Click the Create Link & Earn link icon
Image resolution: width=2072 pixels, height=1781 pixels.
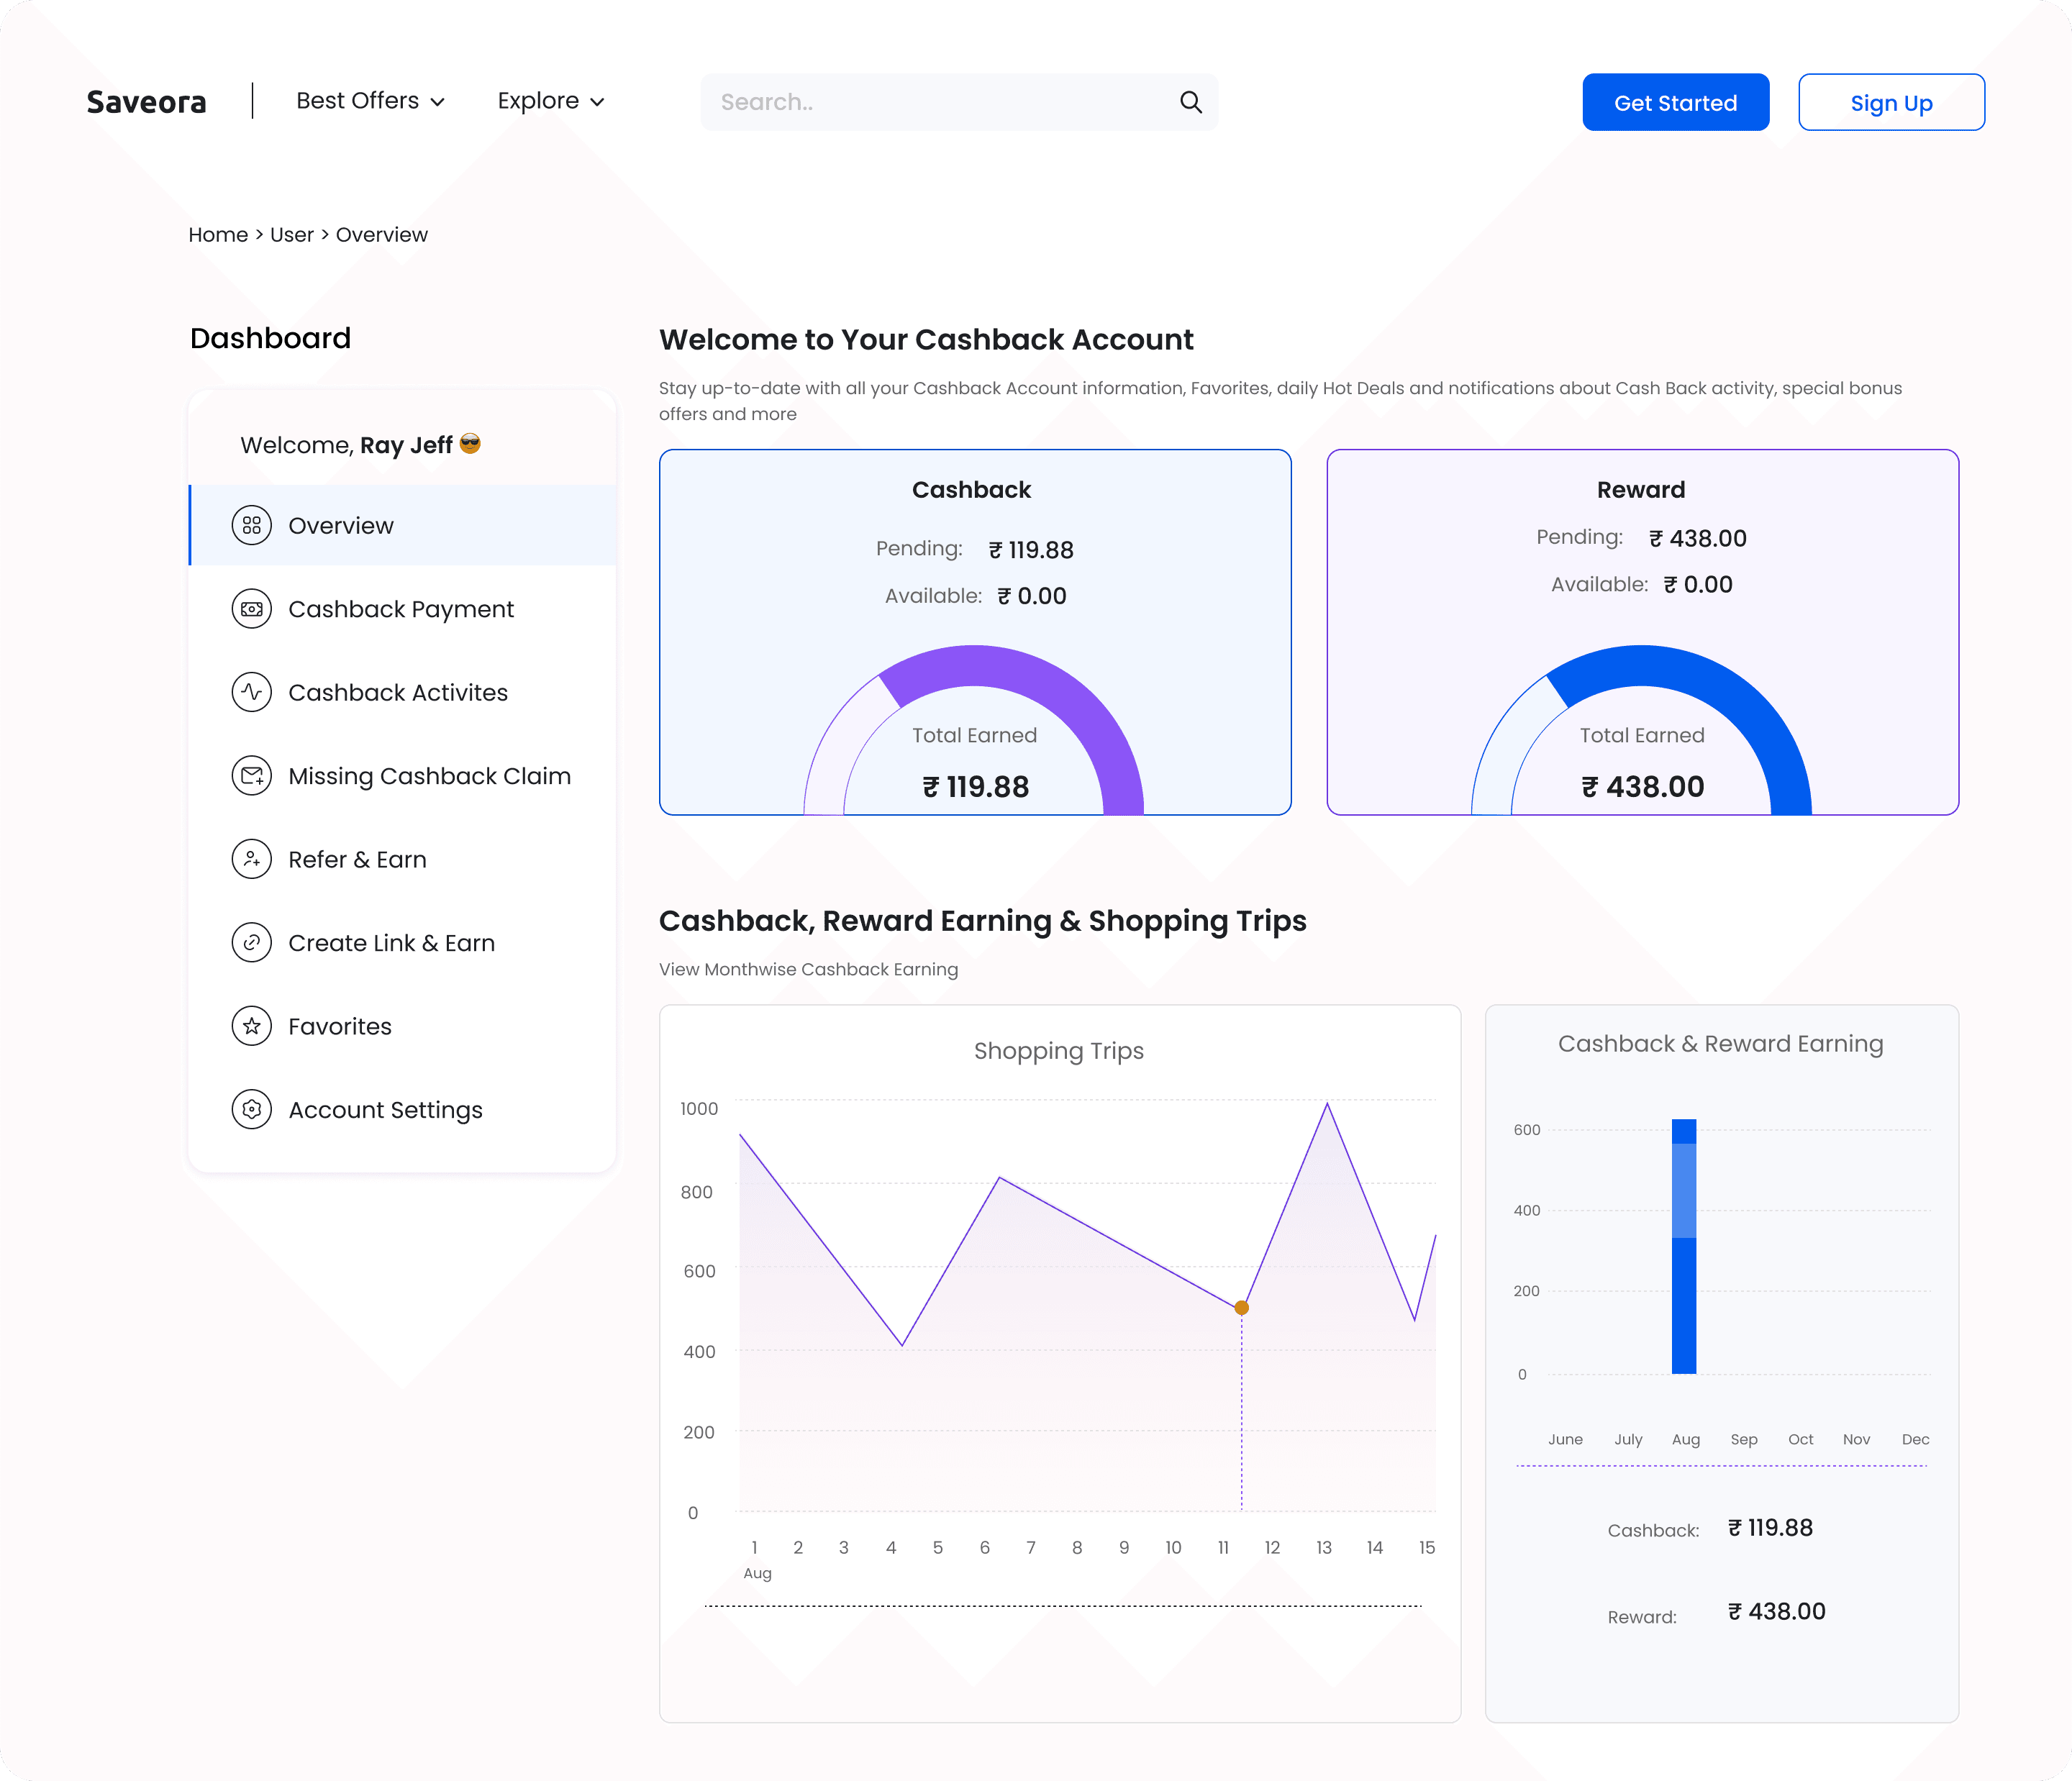click(x=251, y=942)
